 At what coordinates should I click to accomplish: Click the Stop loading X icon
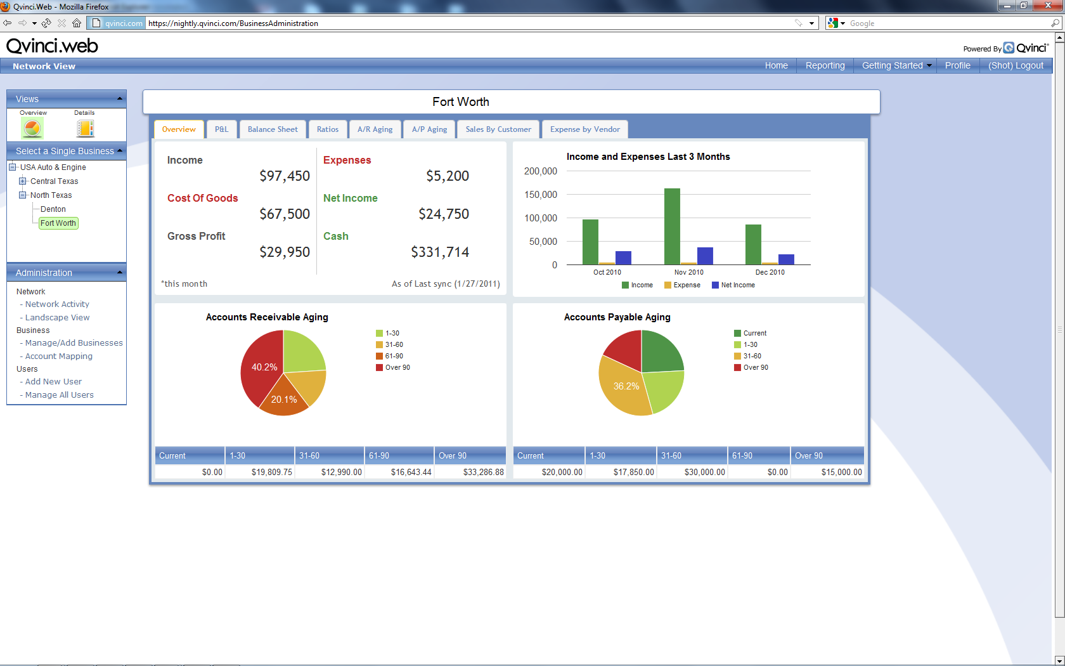coord(61,23)
